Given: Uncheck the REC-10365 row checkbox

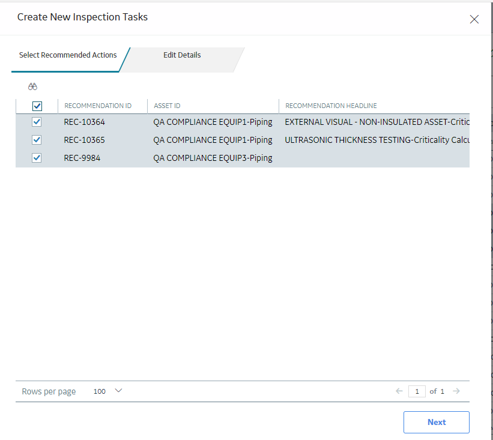Looking at the screenshot, I should [x=37, y=140].
